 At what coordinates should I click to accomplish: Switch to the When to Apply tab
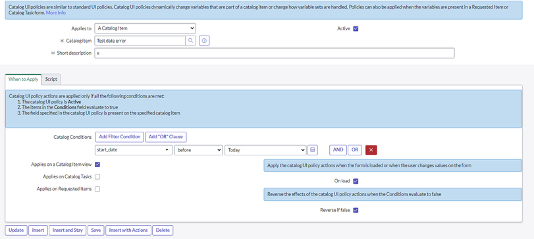(23, 79)
